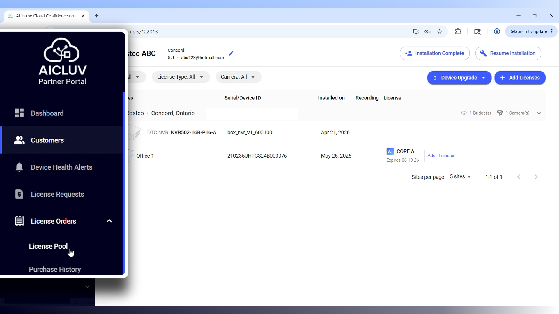Click the sidebar vertical scrollbar
Screen dimensions: 559x314
click(x=124, y=183)
